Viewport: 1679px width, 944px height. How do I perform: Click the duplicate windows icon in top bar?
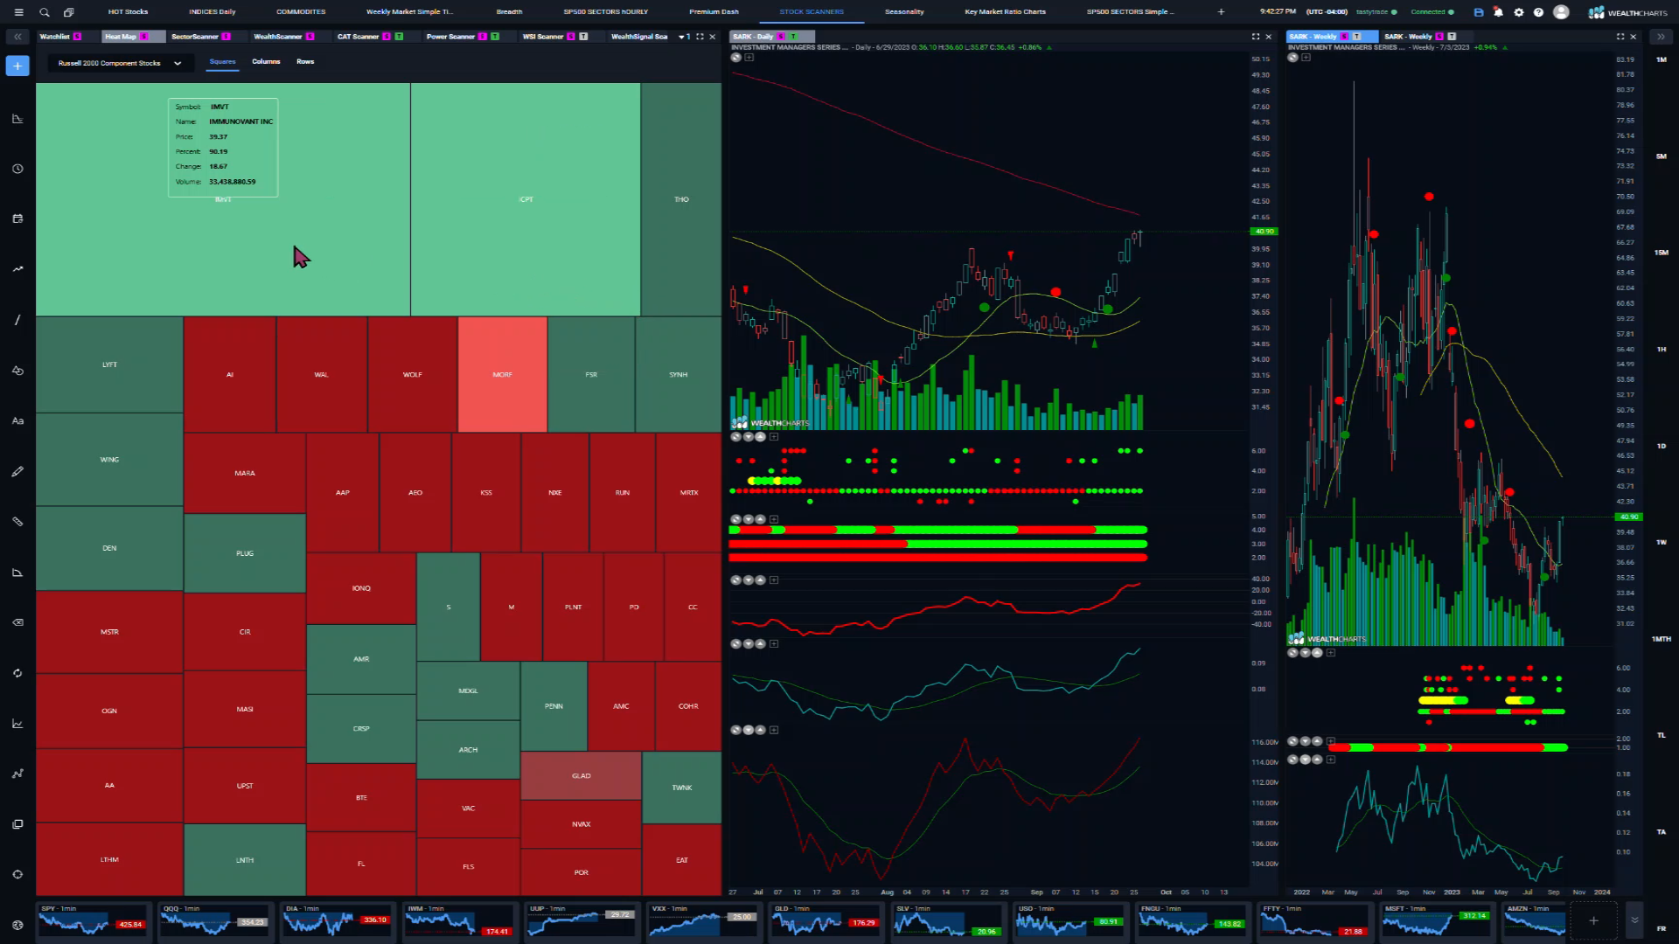69,12
